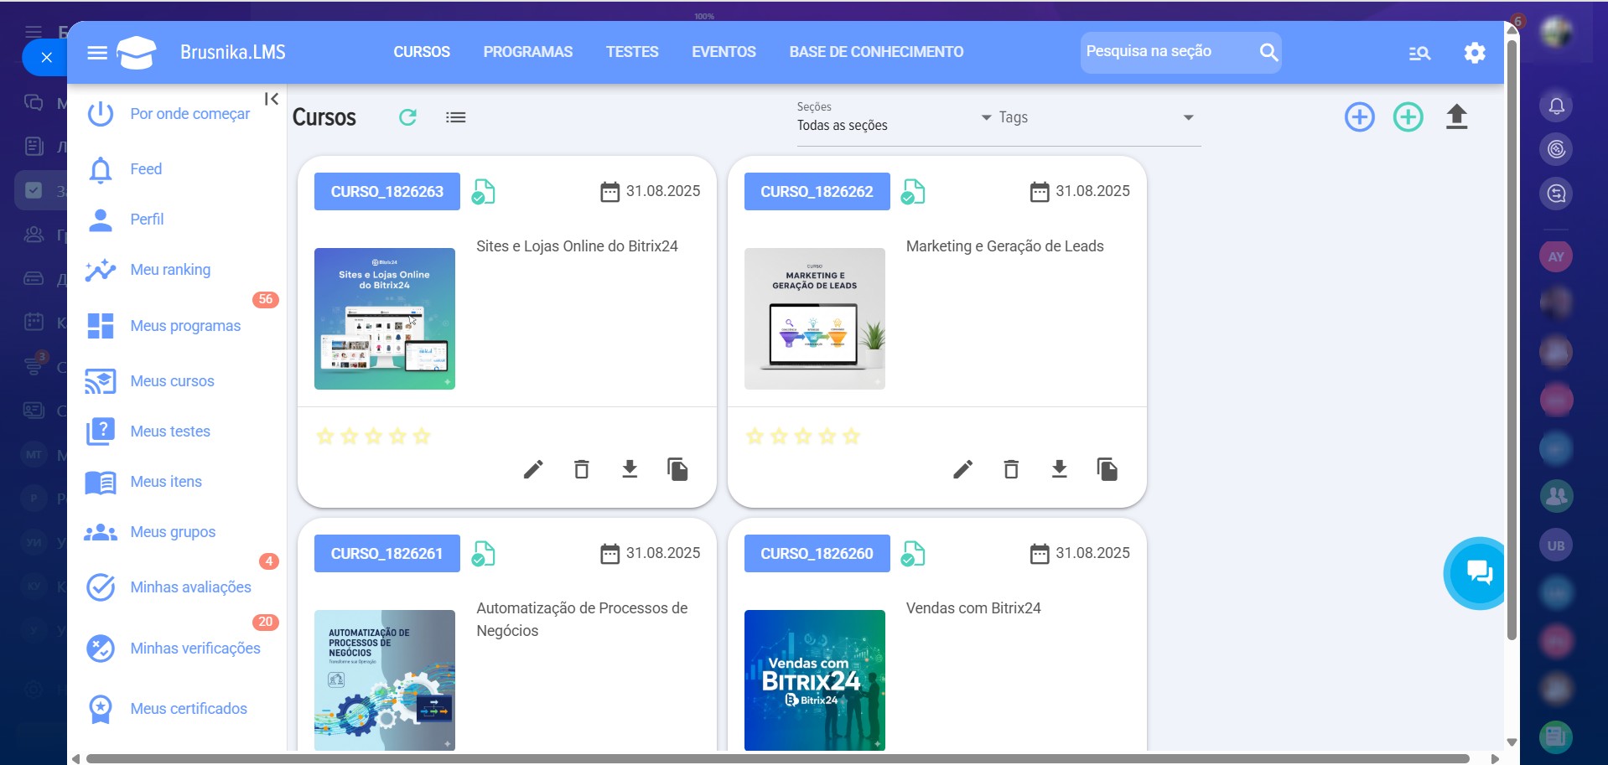Image resolution: width=1608 pixels, height=765 pixels.
Task: Click the upload arrow icon in Cursos toolbar
Action: [x=1456, y=116]
